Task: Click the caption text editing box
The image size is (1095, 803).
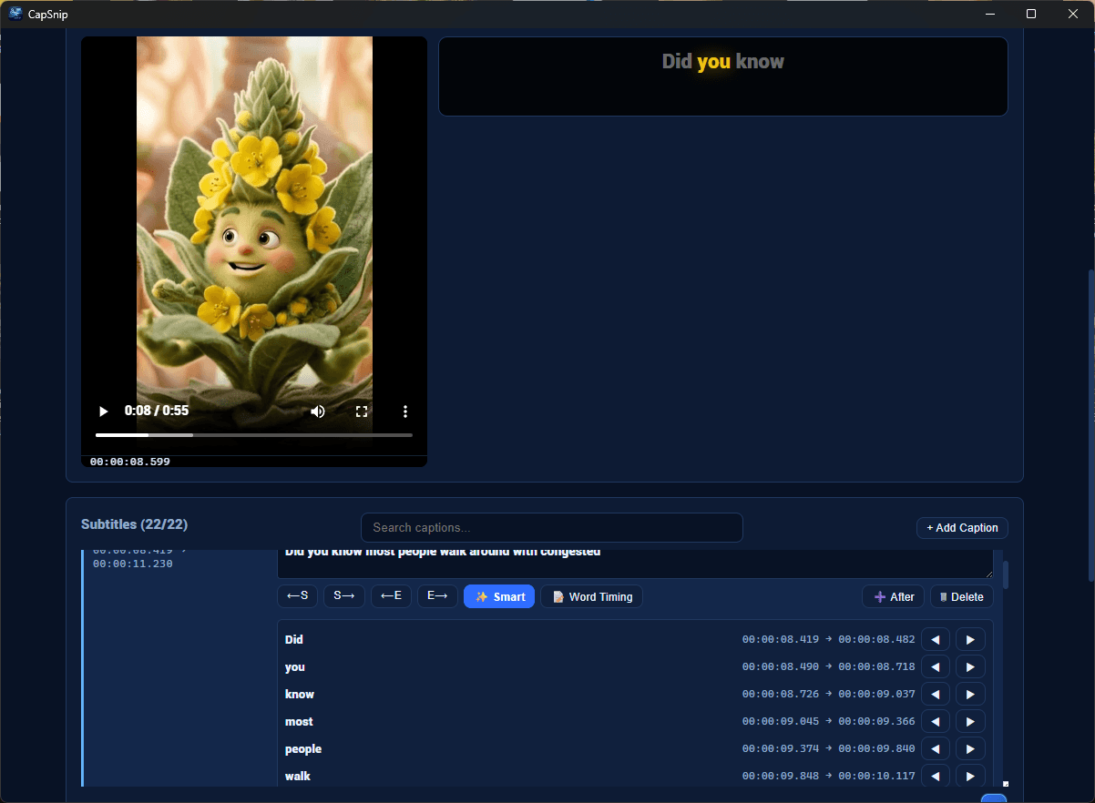Action: [x=635, y=563]
